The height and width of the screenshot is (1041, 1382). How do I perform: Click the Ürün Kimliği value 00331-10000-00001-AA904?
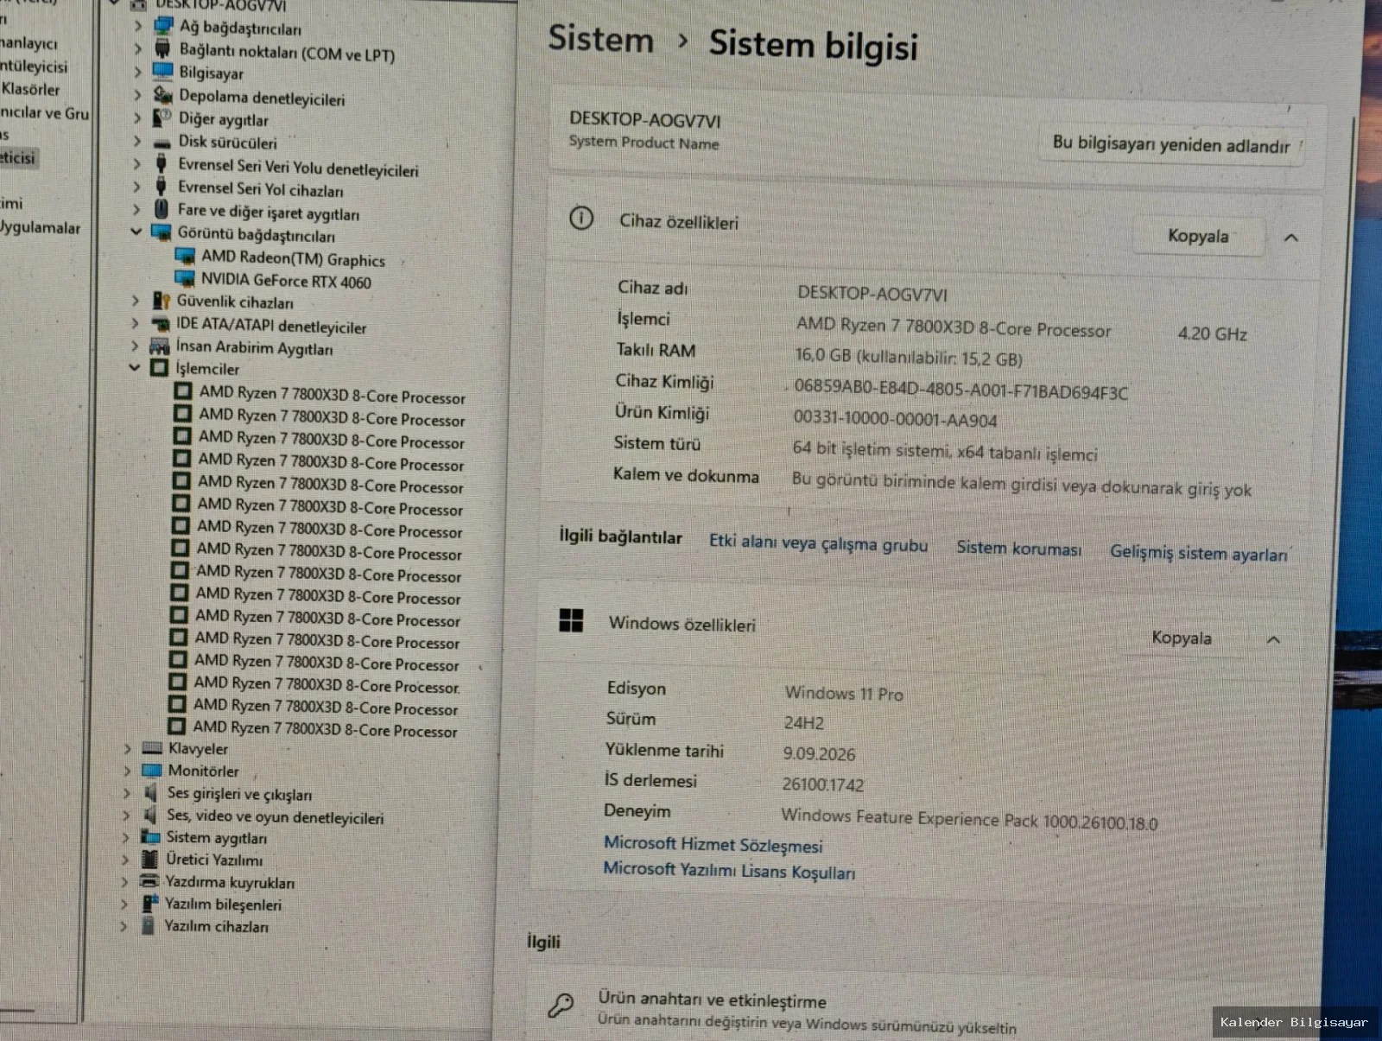896,419
